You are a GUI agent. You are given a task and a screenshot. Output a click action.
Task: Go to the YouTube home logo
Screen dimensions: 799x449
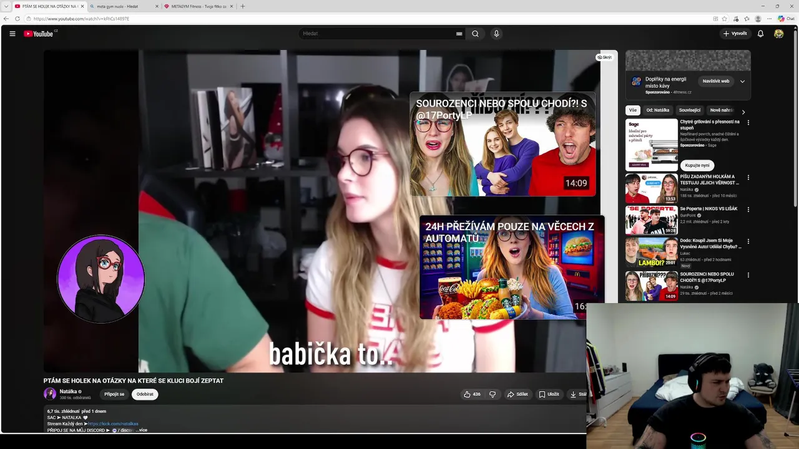[39, 34]
